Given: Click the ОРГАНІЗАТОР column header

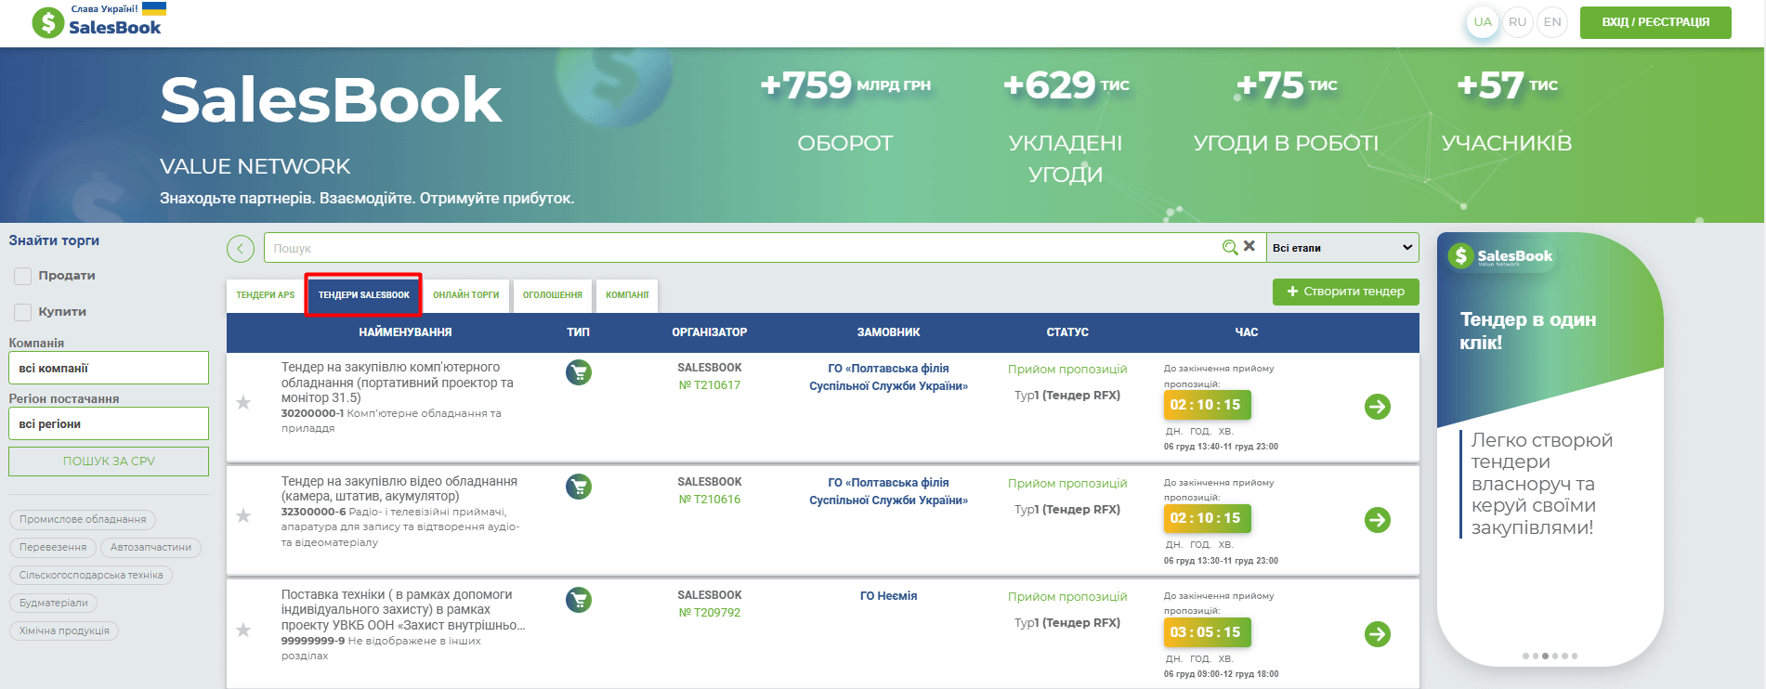Looking at the screenshot, I should coord(710,332).
